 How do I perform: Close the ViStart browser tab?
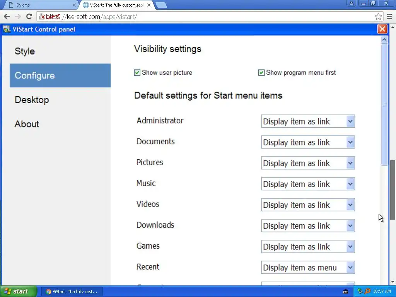(x=149, y=5)
